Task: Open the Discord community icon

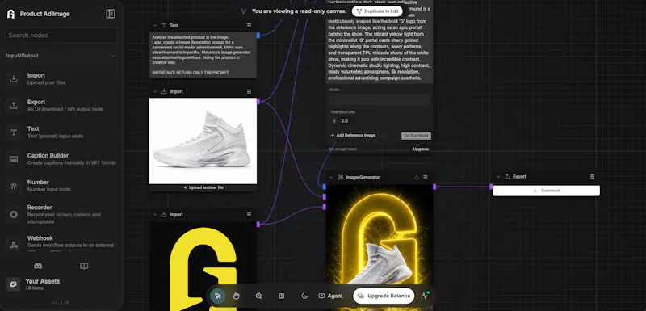Action: pyautogui.click(x=38, y=266)
